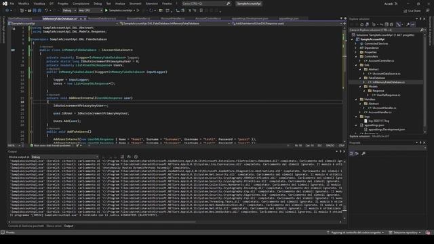Click the categorized view icon in Properties panel
This screenshot has height=244, width=434.
(351, 154)
